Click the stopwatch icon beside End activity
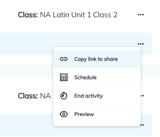Viewport: 160px width, 137px height. pos(64,96)
